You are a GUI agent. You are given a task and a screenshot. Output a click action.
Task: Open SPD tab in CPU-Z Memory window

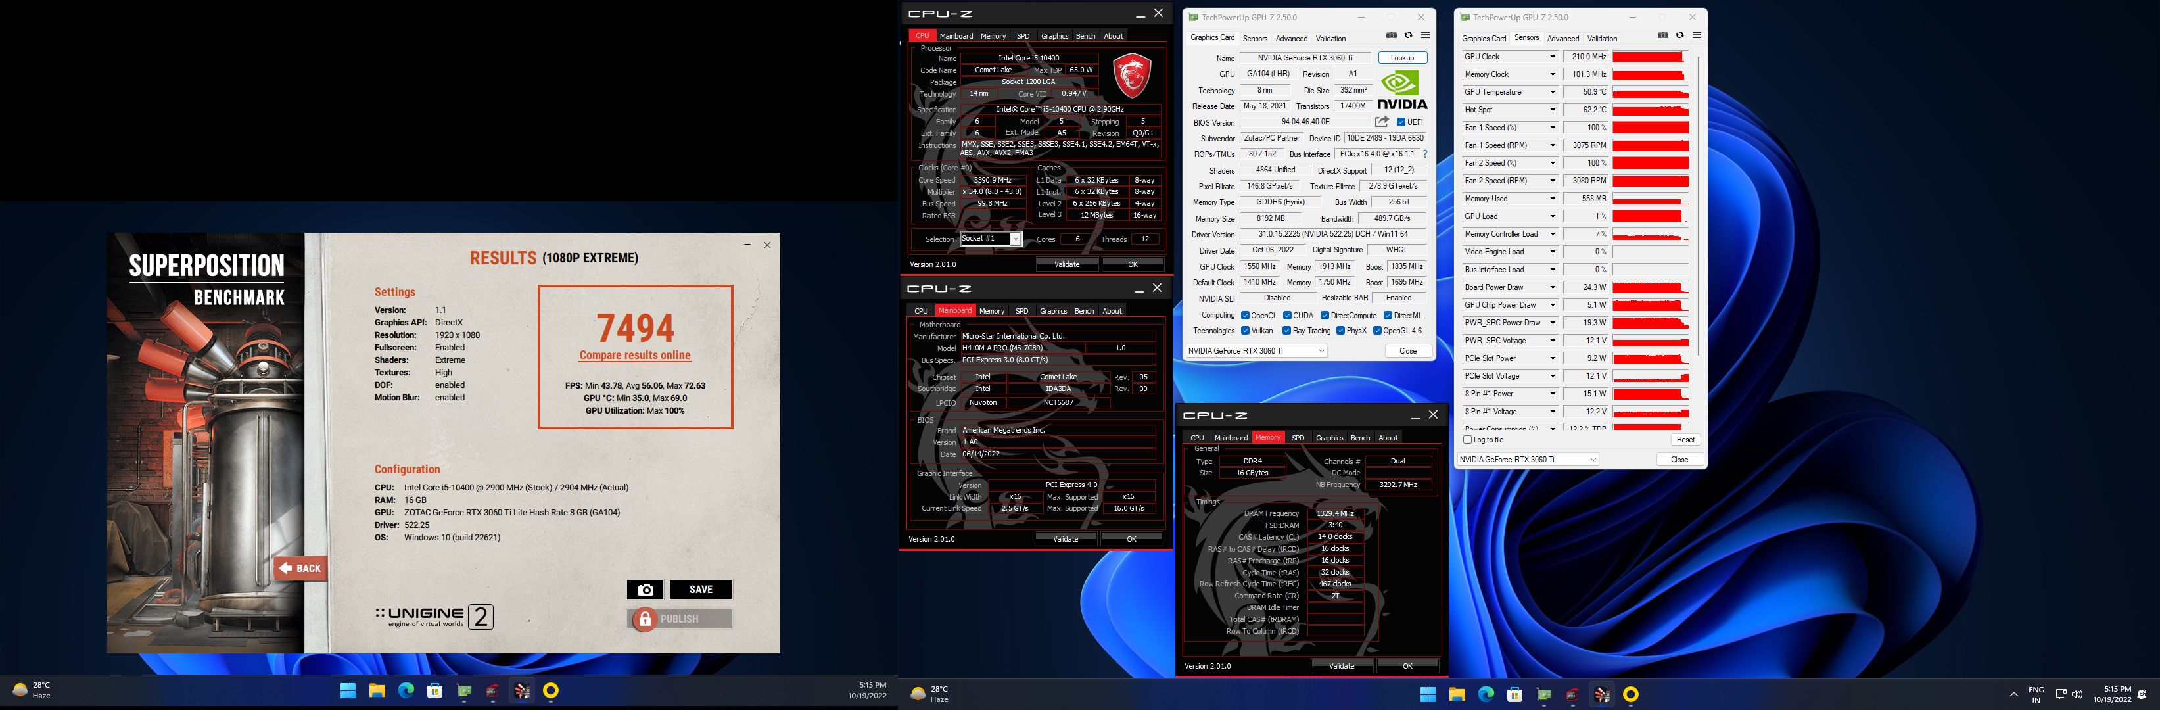coord(1297,438)
